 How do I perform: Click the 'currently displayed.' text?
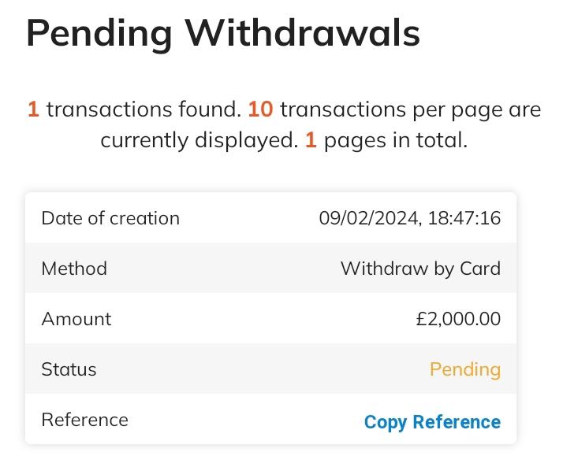click(199, 141)
